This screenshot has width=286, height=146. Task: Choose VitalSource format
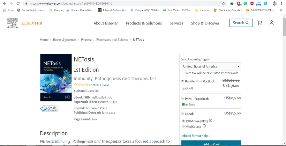(183, 126)
